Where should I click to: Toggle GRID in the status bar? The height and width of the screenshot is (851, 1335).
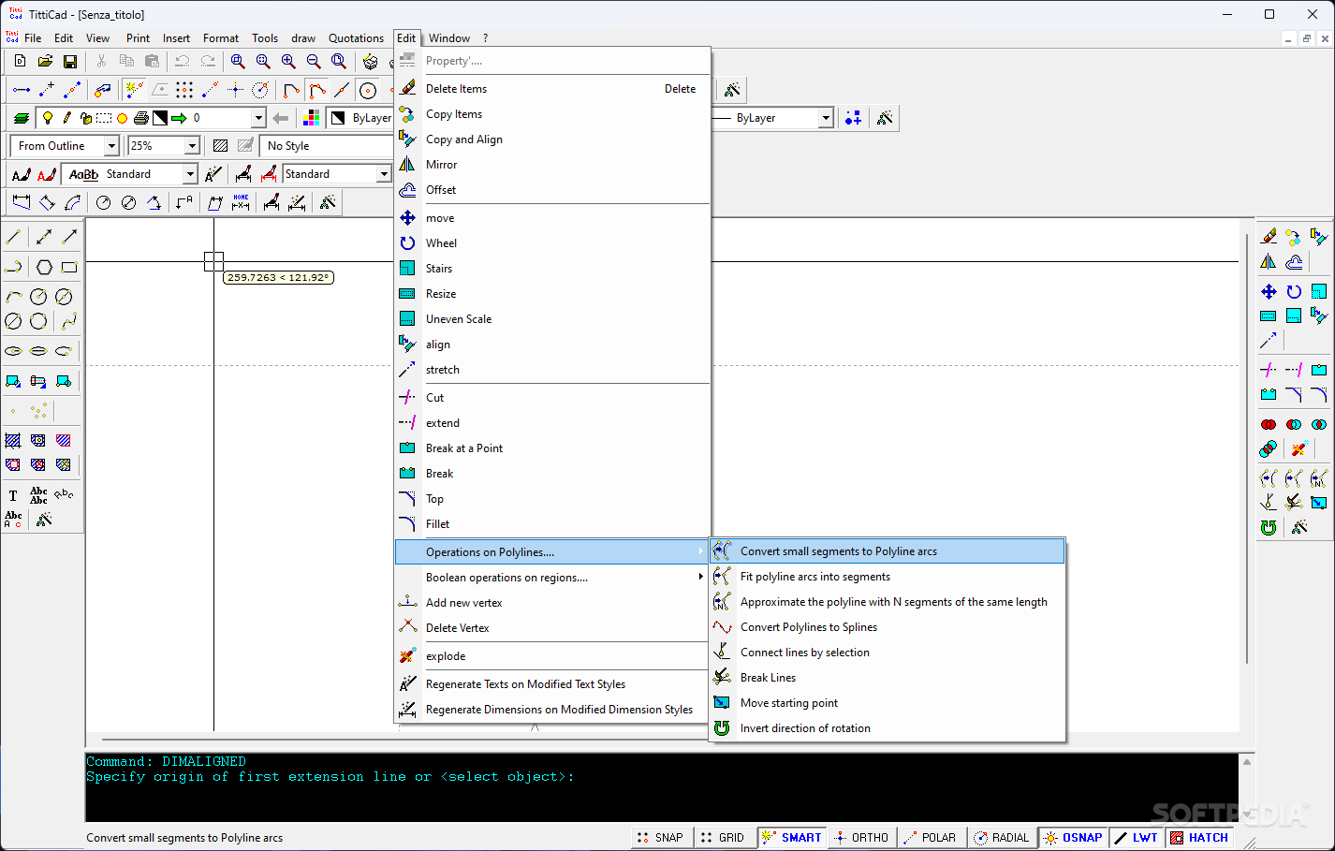coord(723,838)
